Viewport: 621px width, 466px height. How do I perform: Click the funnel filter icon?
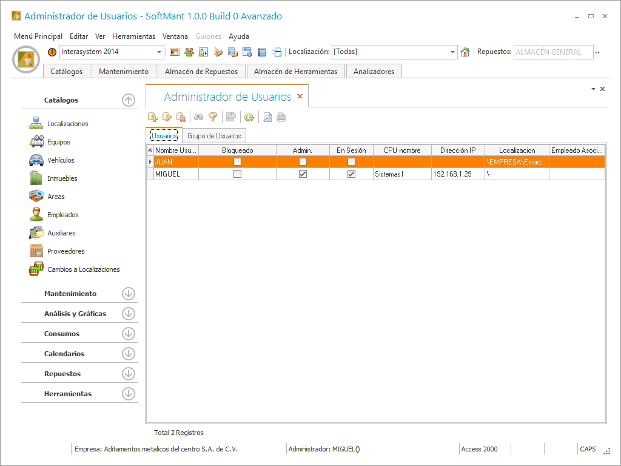(213, 117)
